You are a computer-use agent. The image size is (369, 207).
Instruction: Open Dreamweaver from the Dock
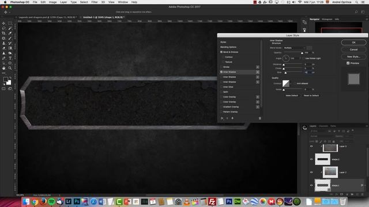[x=237, y=201]
